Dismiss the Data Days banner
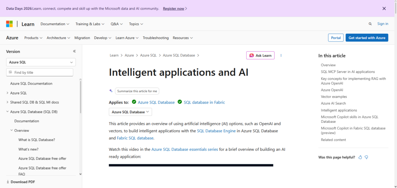The height and width of the screenshot is (188, 397). 384,9
